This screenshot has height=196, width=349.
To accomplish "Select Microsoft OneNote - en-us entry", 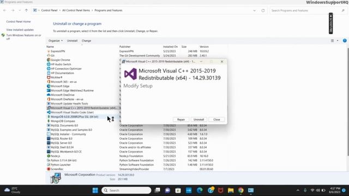I will tap(67, 99).
